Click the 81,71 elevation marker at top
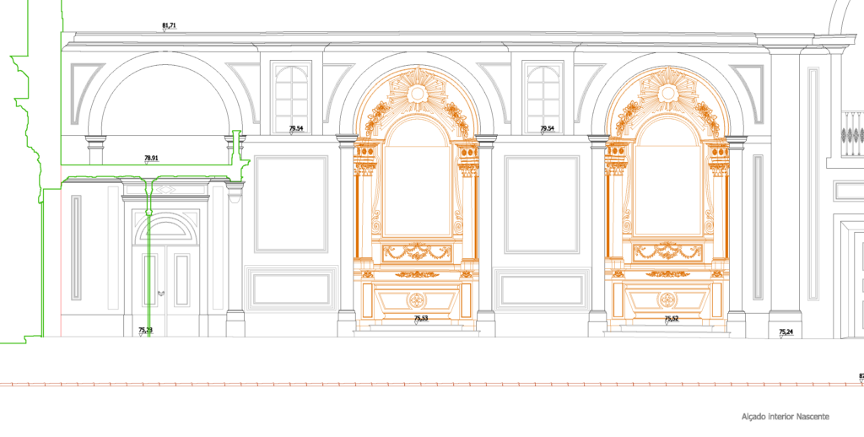 pos(169,26)
